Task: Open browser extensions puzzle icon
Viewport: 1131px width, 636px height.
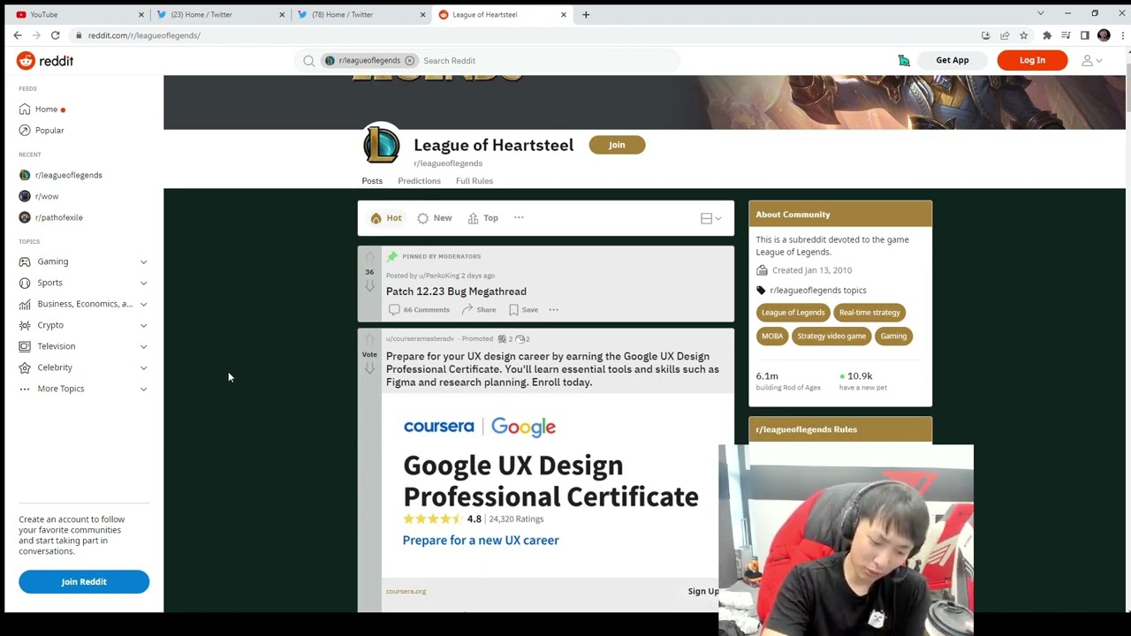Action: click(x=1047, y=35)
